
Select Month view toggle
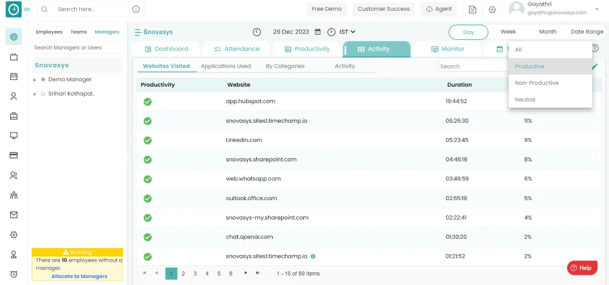(x=547, y=32)
